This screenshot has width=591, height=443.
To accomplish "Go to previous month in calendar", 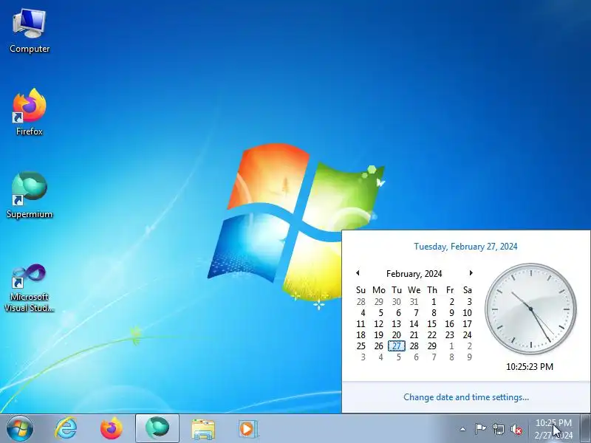I will pos(358,273).
